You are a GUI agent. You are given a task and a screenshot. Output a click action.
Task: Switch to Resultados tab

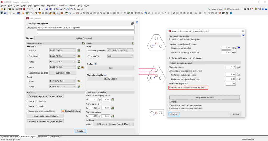[43, 137]
